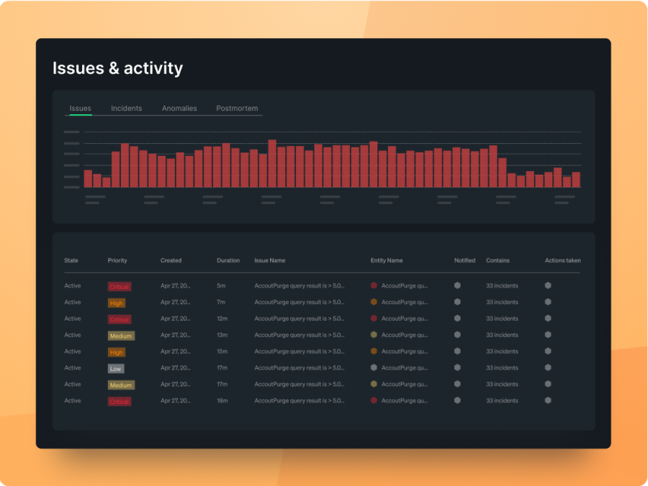Click the Actions taken icon in the 5m row
Screen dimensions: 648x486
[x=548, y=285]
